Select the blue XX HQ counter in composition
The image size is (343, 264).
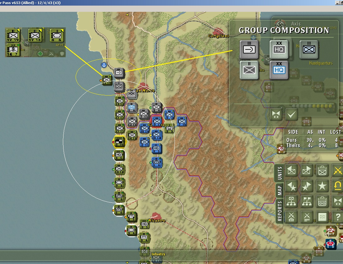pyautogui.click(x=279, y=70)
